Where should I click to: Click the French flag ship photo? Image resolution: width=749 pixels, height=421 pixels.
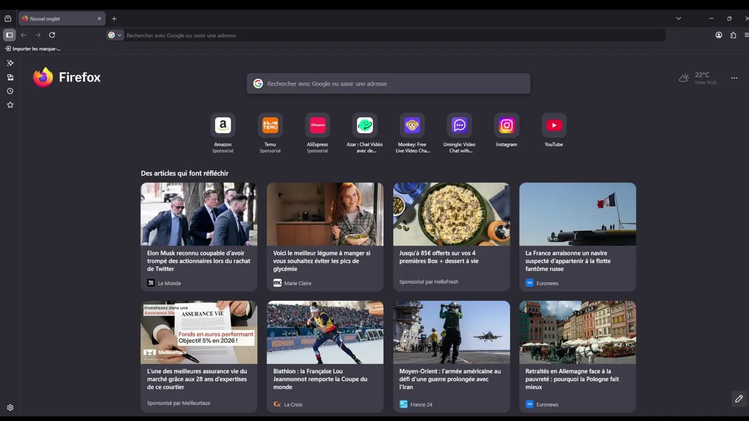pyautogui.click(x=578, y=214)
